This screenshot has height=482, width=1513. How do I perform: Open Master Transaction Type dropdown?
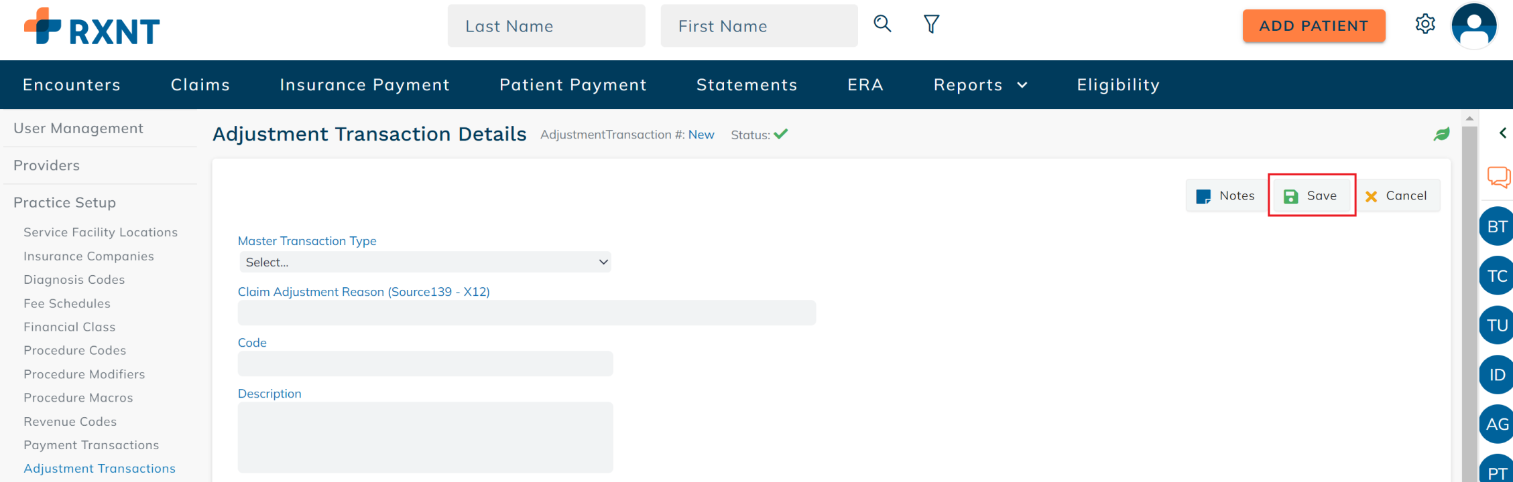point(425,262)
